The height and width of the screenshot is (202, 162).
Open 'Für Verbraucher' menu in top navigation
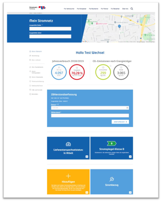[x=69, y=9]
